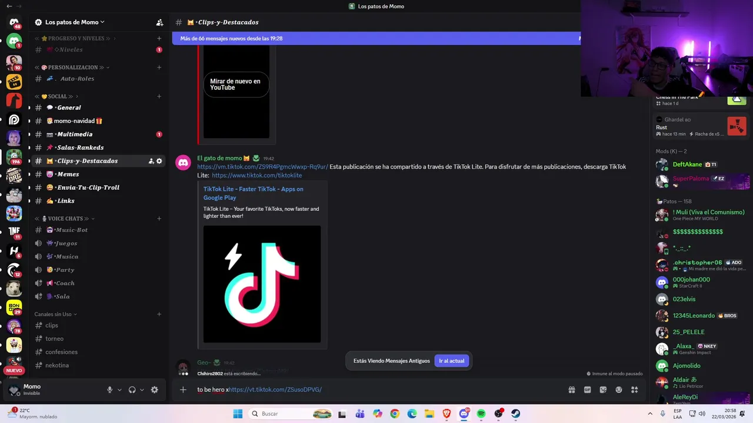This screenshot has height=423, width=753.
Task: Open Windows Start menu
Action: (238, 414)
